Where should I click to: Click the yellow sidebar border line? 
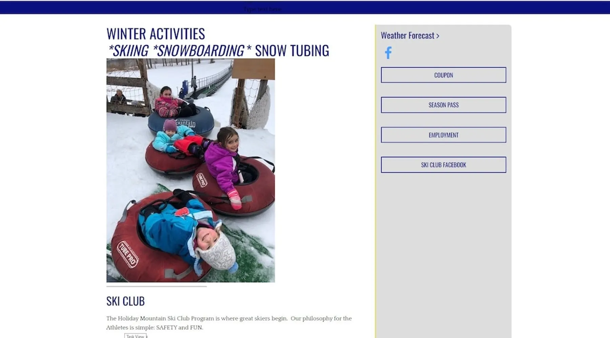[375, 181]
